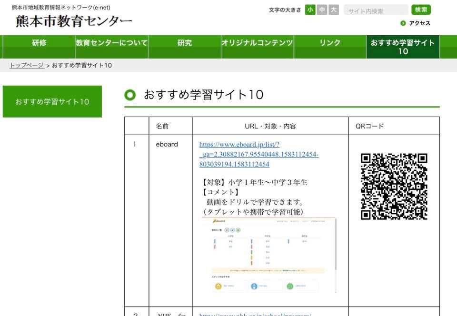The image size is (457, 316).
Task: Select the おすすめ学習サイト10 navigation tab
Action: point(403,47)
